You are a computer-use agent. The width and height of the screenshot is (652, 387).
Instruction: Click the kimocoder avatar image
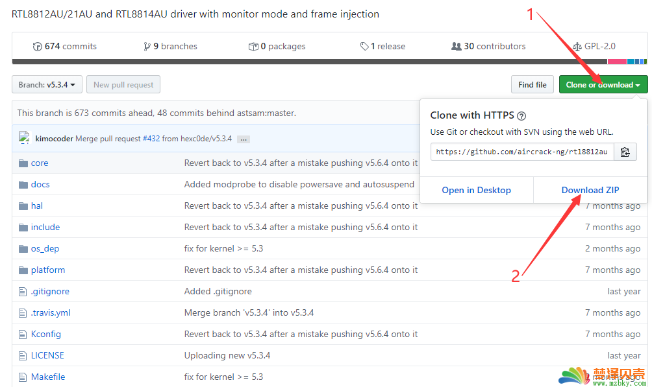(x=25, y=138)
